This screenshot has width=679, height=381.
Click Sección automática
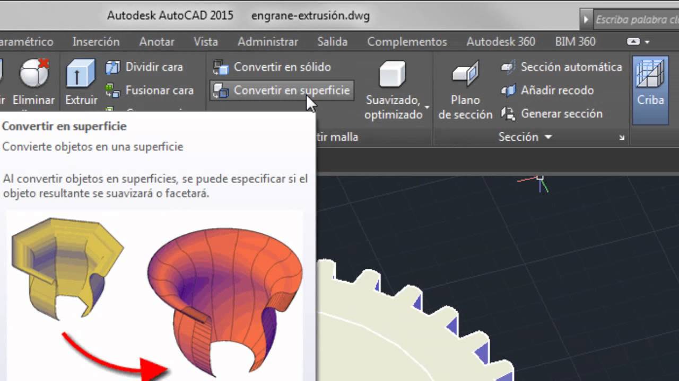coord(562,67)
